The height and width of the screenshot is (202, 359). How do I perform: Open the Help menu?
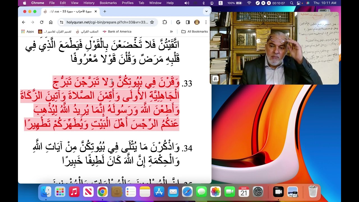pyautogui.click(x=170, y=3)
